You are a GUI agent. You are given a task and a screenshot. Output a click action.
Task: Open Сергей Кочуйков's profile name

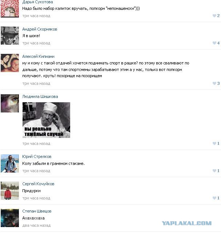(x=38, y=184)
